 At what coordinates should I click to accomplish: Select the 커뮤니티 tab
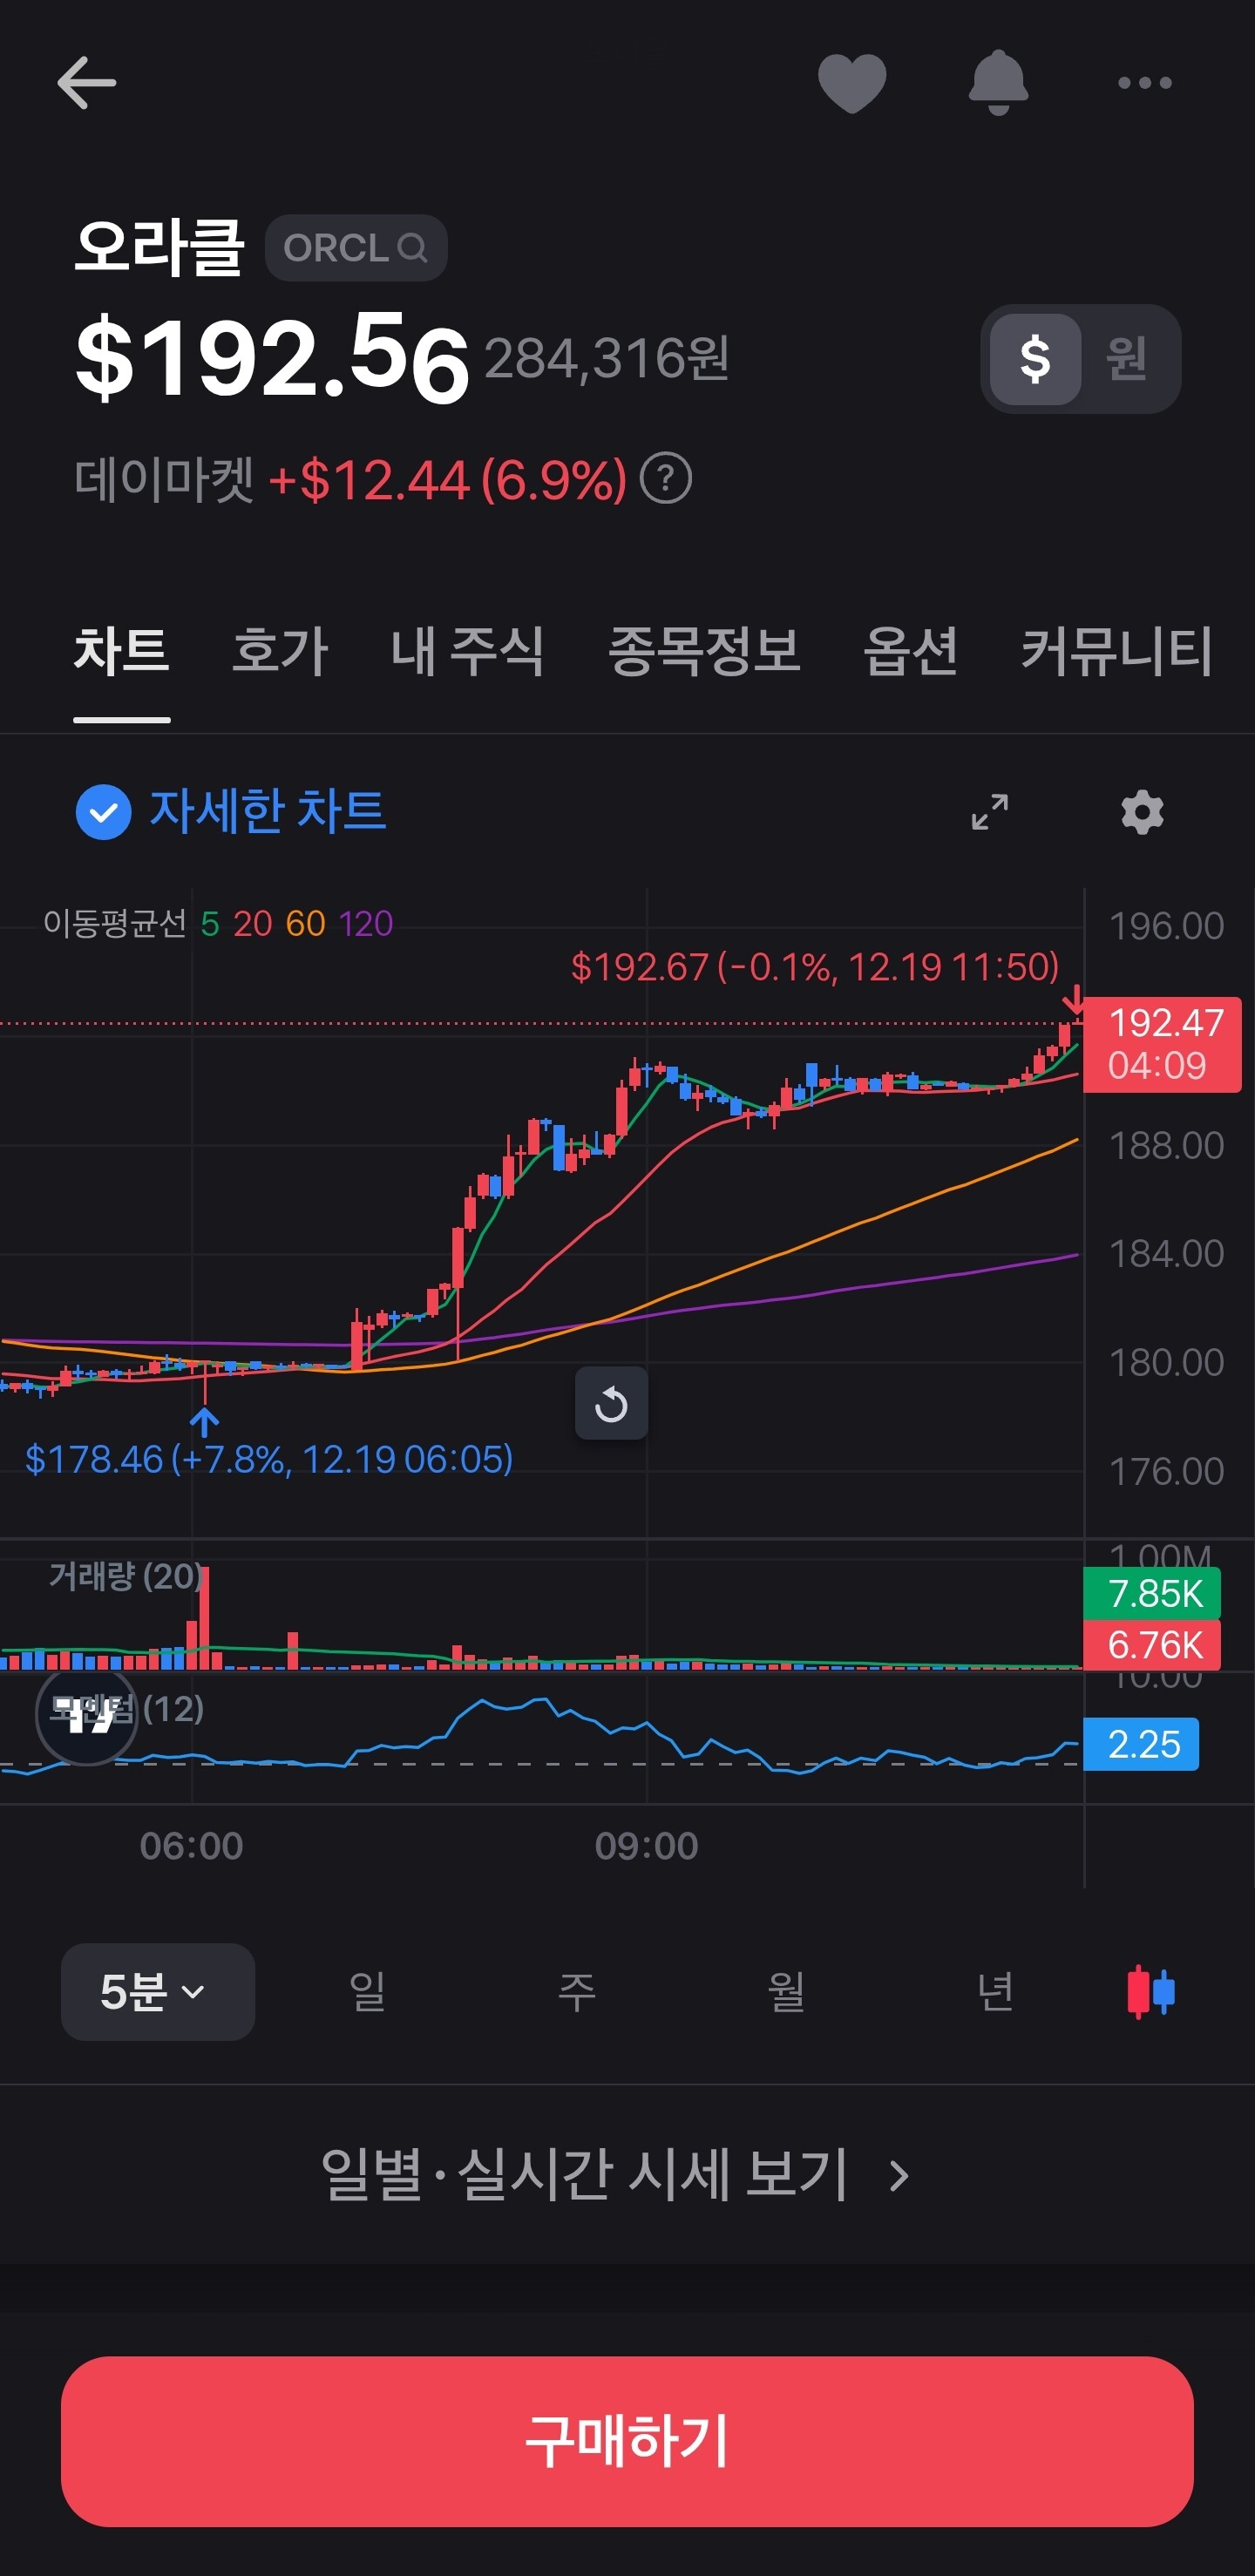[1117, 651]
